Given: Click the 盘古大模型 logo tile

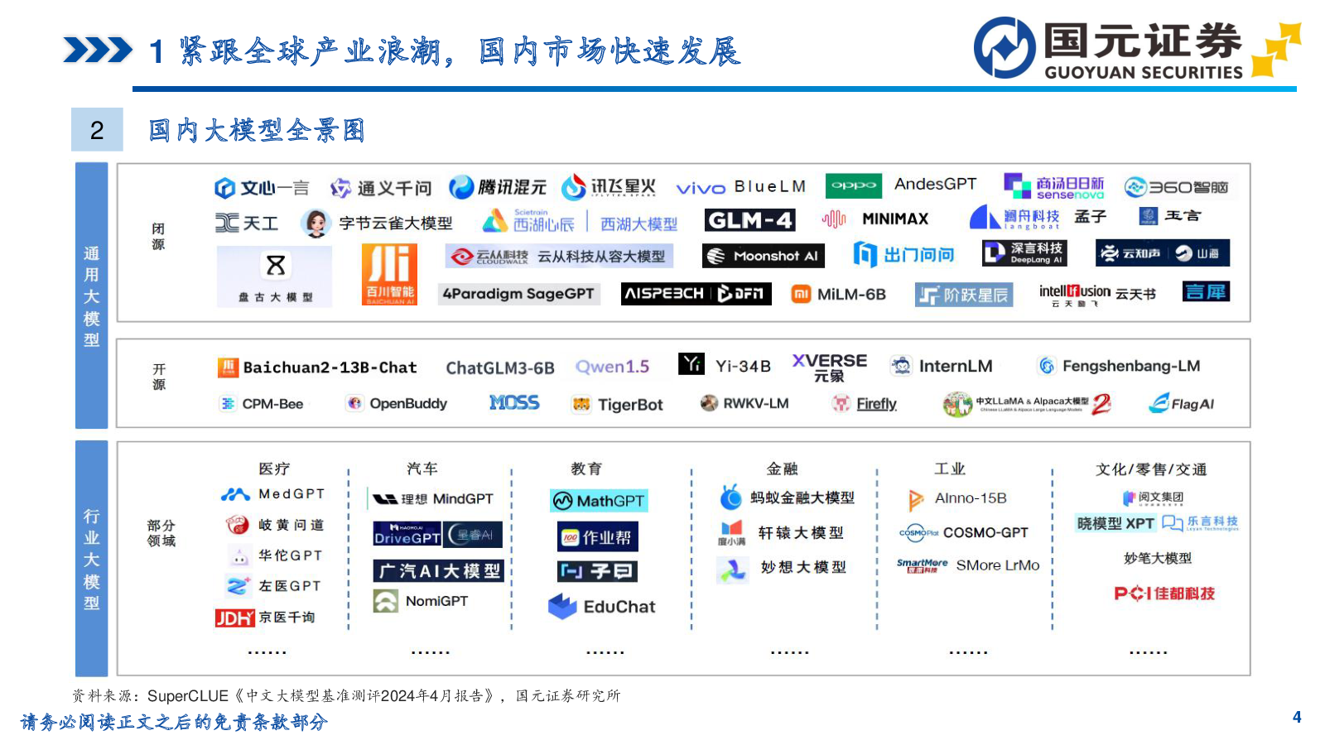Looking at the screenshot, I should 275,276.
